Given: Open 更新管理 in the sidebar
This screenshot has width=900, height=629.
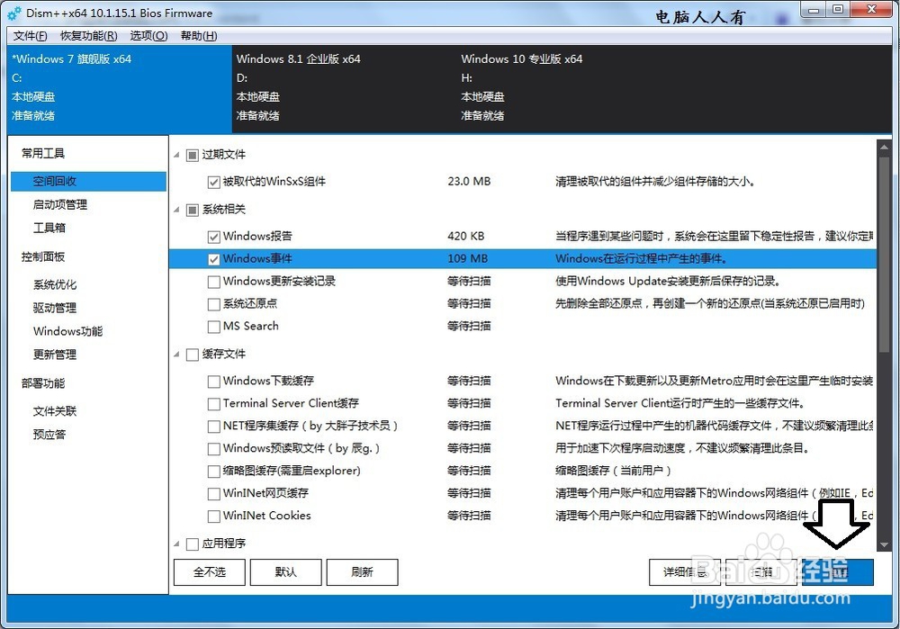Looking at the screenshot, I should click(x=55, y=355).
